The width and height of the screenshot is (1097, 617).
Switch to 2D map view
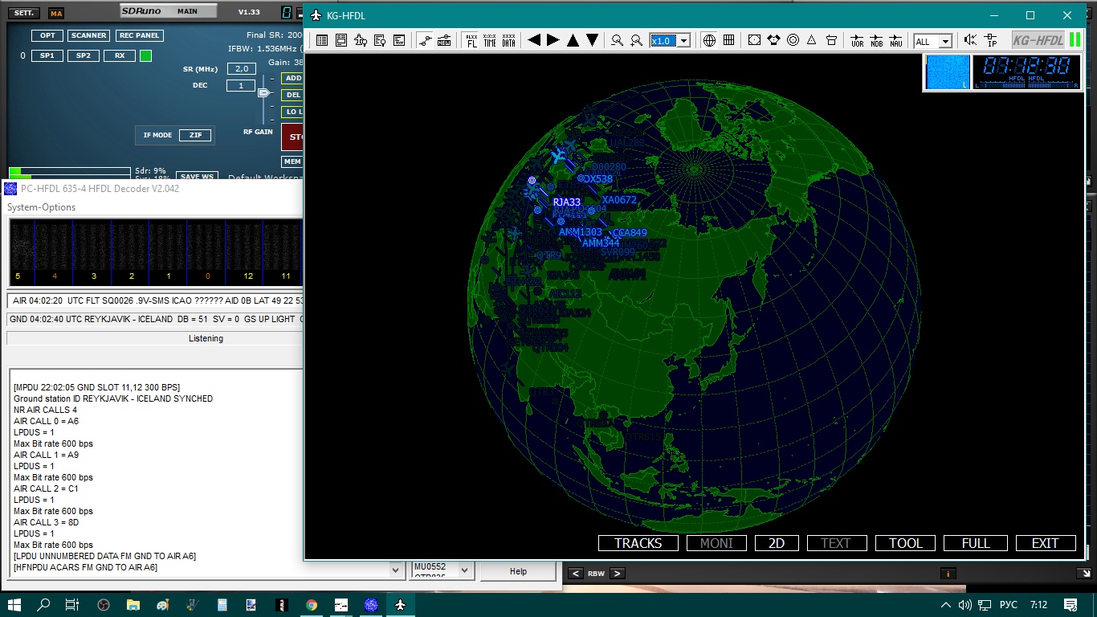point(776,543)
